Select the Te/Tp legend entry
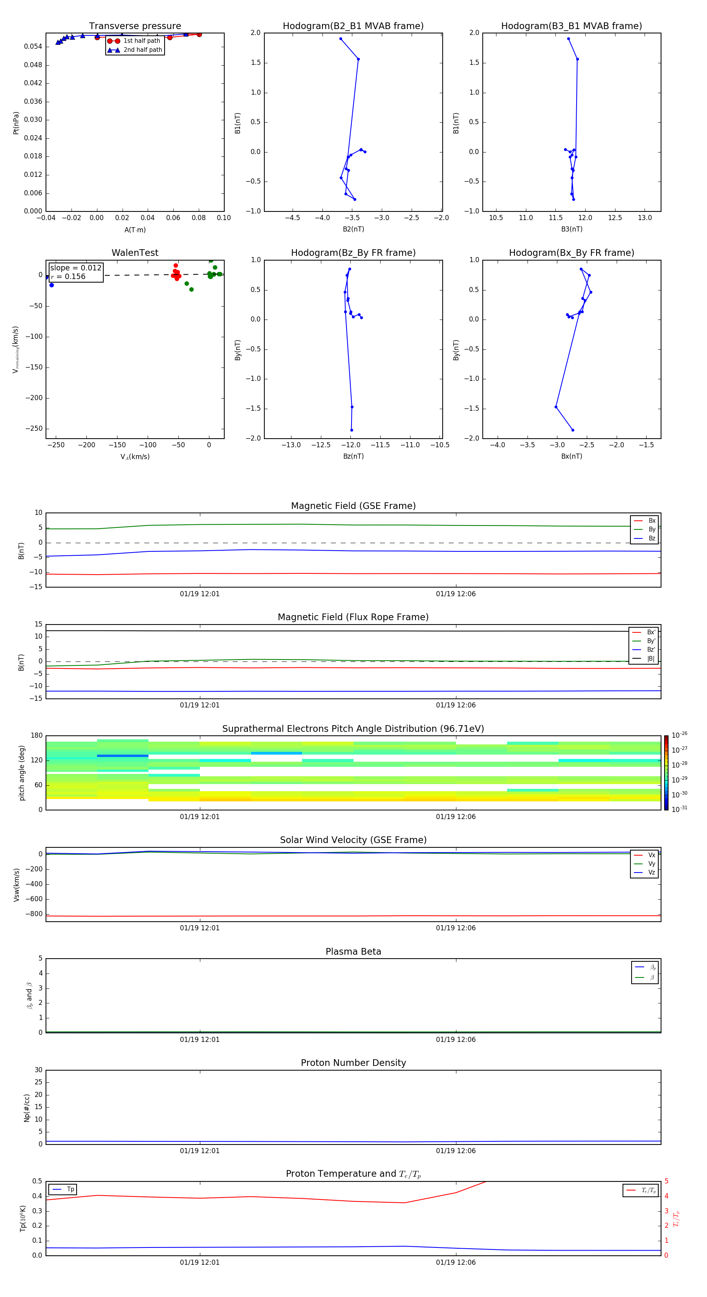This screenshot has height=1297, width=707. 640,1190
